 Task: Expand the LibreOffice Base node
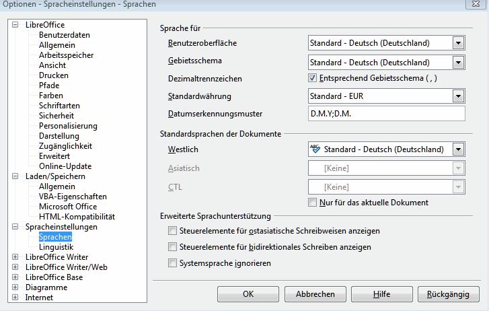pyautogui.click(x=15, y=277)
